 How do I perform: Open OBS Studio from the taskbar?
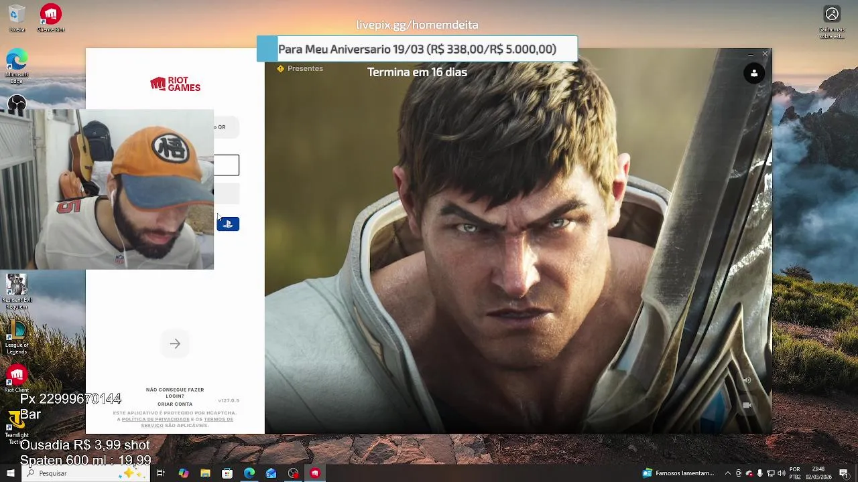tap(293, 473)
